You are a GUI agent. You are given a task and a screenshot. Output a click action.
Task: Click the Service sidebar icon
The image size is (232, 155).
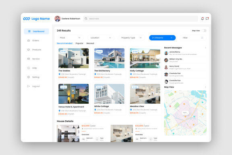click(x=29, y=59)
